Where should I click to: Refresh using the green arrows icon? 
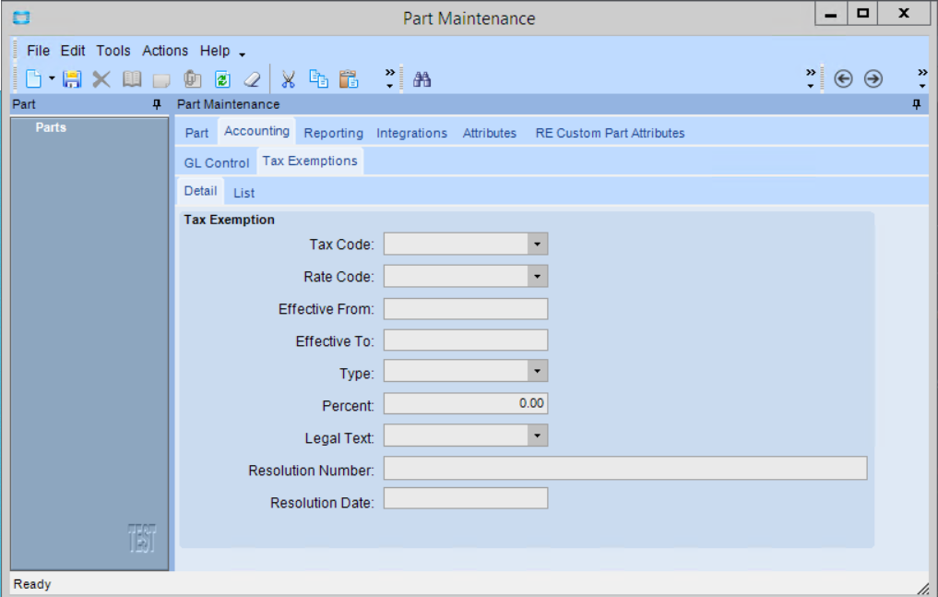tap(222, 79)
